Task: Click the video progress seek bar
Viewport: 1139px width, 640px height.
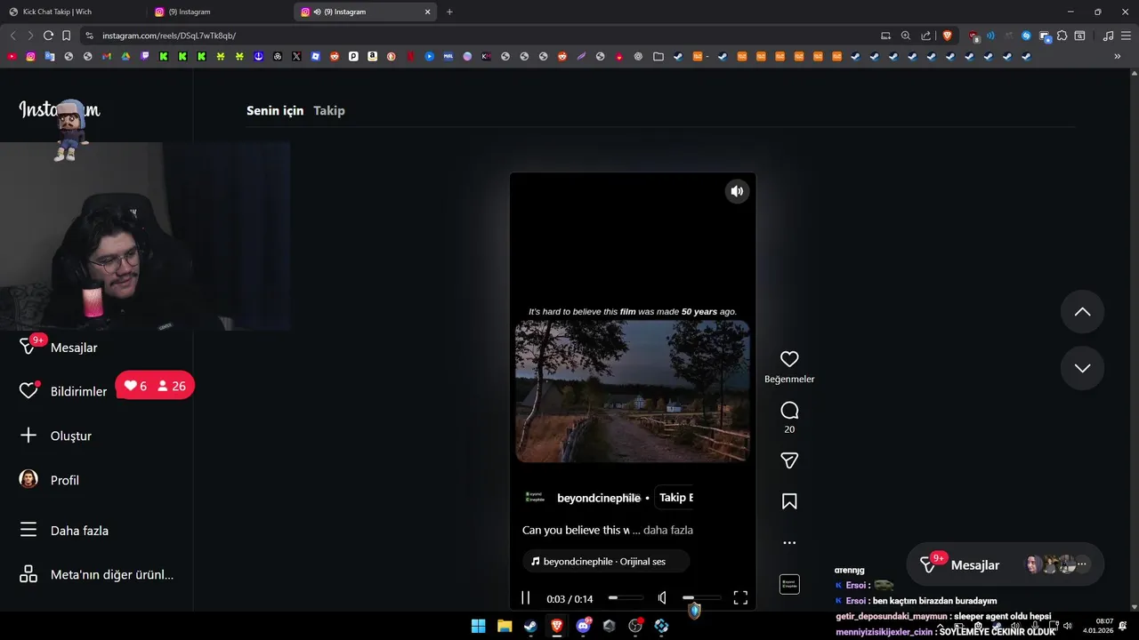Action: coord(626,598)
